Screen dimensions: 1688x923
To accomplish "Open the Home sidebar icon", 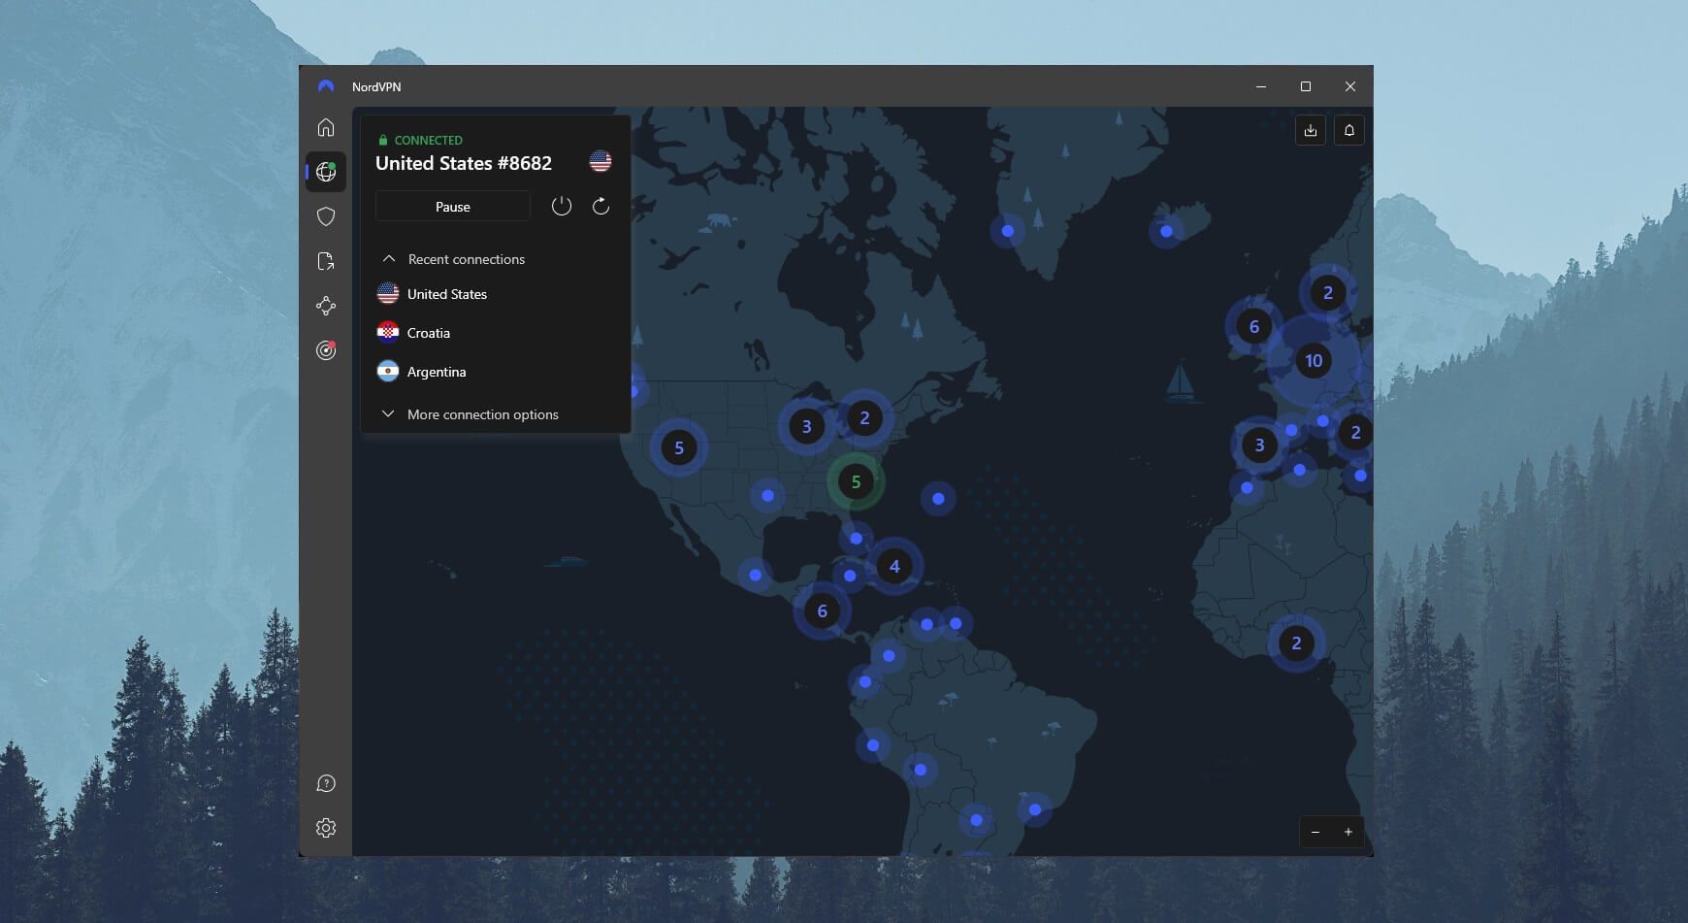I will 326,127.
